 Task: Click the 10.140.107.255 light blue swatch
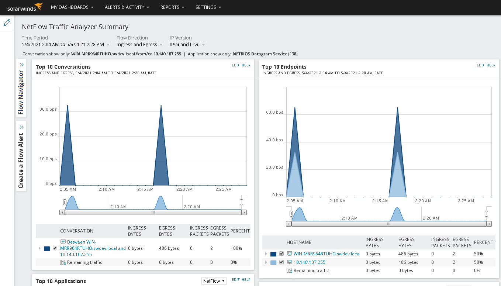(273, 262)
